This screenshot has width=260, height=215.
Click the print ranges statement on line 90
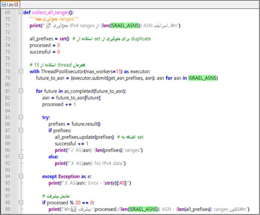[x=99, y=150]
